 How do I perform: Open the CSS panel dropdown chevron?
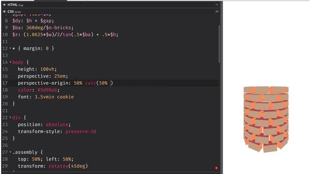217,12
